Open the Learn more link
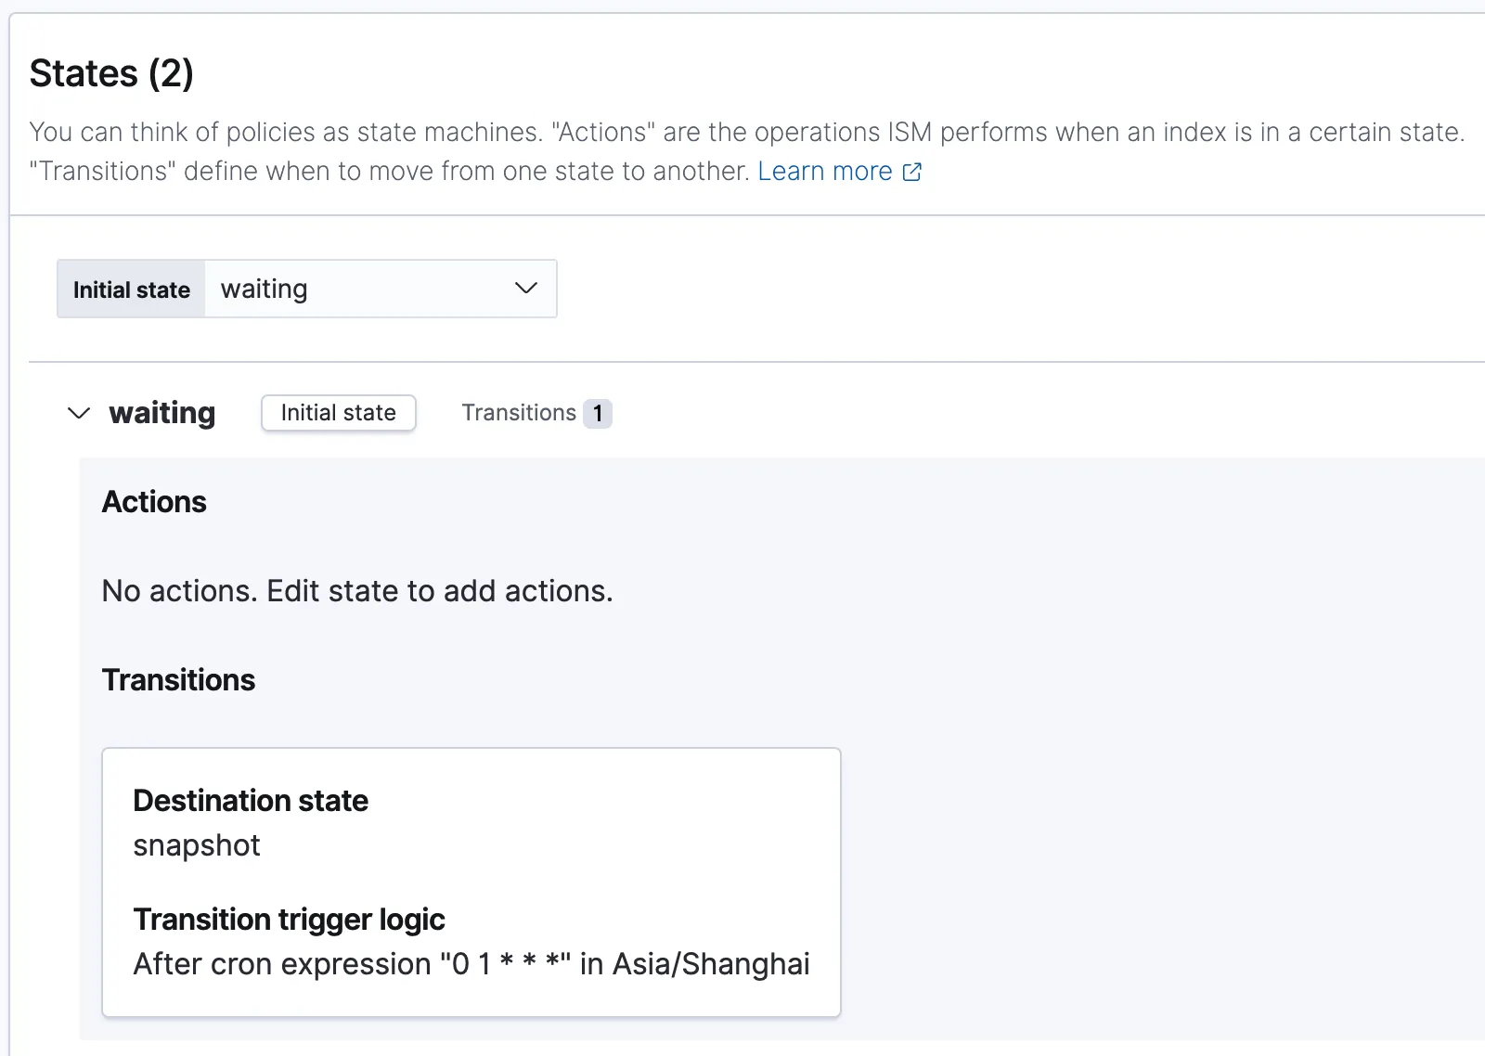The height and width of the screenshot is (1056, 1485). (x=824, y=172)
